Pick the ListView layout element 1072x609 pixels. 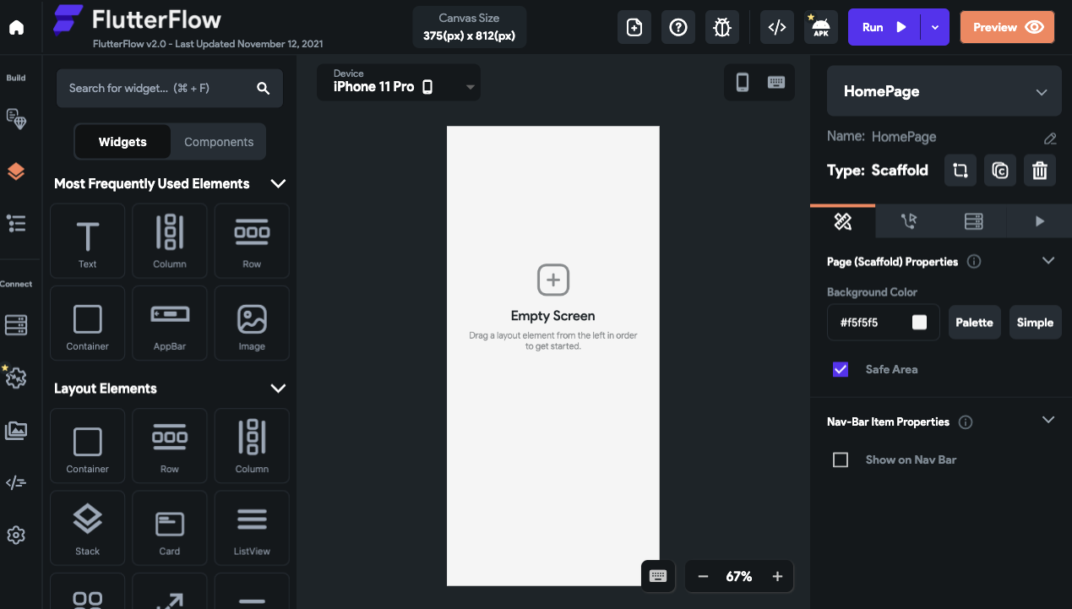click(252, 528)
